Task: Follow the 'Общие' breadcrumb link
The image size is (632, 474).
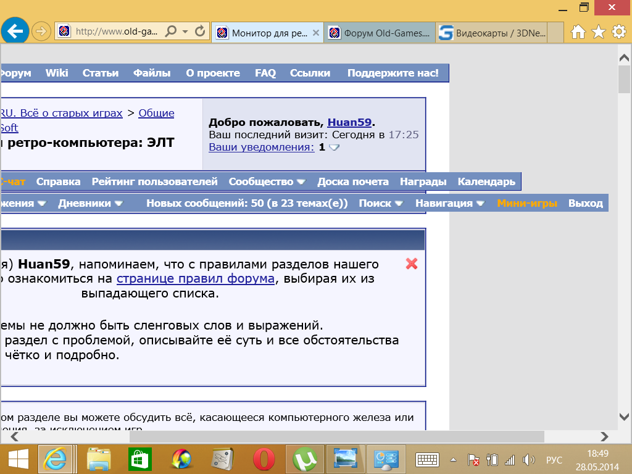Action: [x=156, y=113]
